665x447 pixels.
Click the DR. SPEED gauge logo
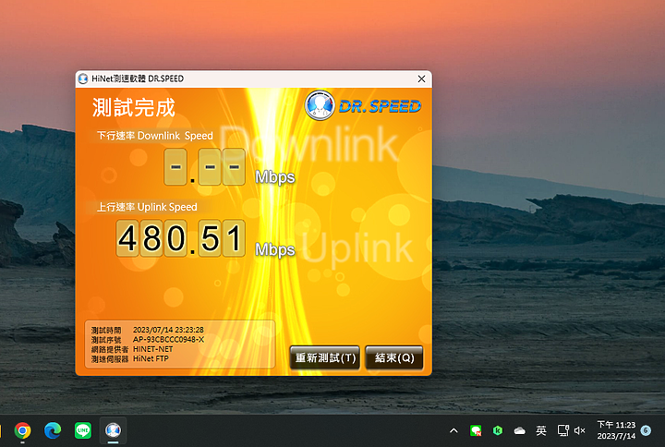320,105
